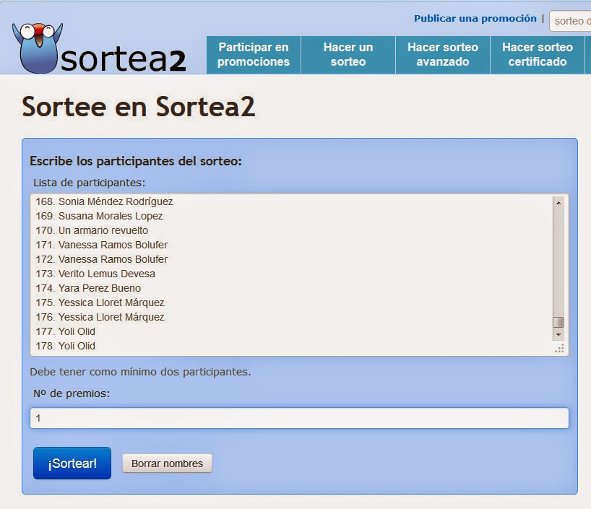Image resolution: width=591 pixels, height=509 pixels.
Task: Click the participants list scroll-up arrow
Action: pos(558,203)
